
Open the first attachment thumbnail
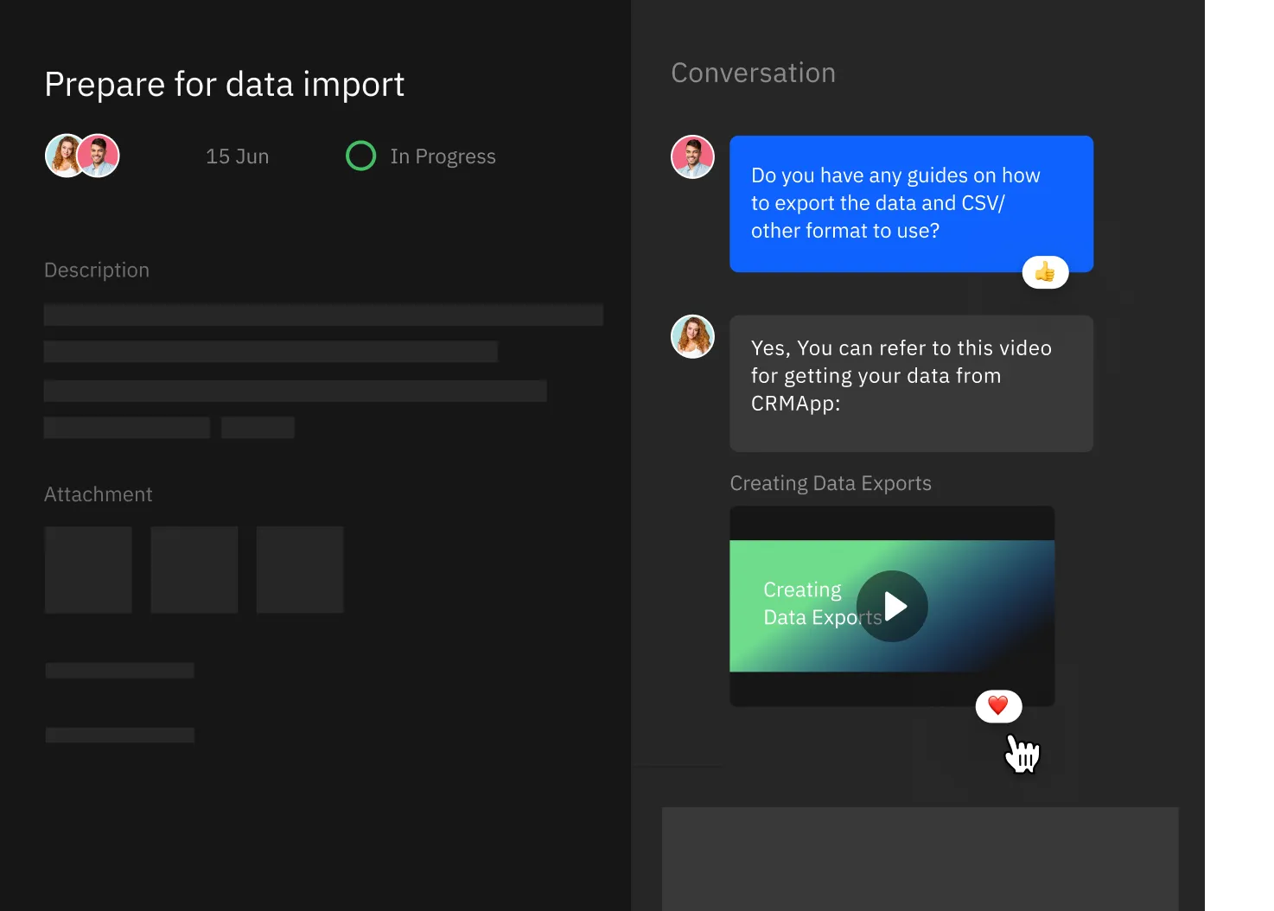click(88, 570)
